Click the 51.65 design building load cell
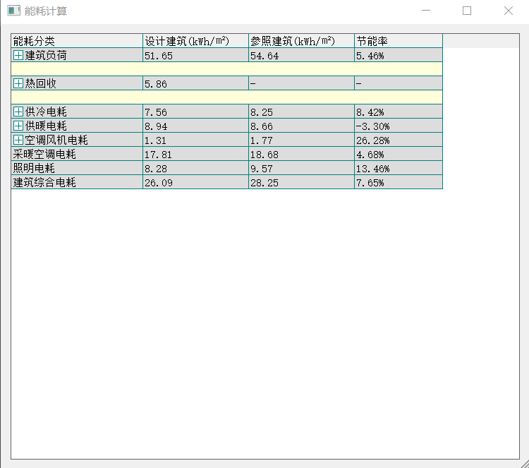529x468 pixels. pos(195,55)
